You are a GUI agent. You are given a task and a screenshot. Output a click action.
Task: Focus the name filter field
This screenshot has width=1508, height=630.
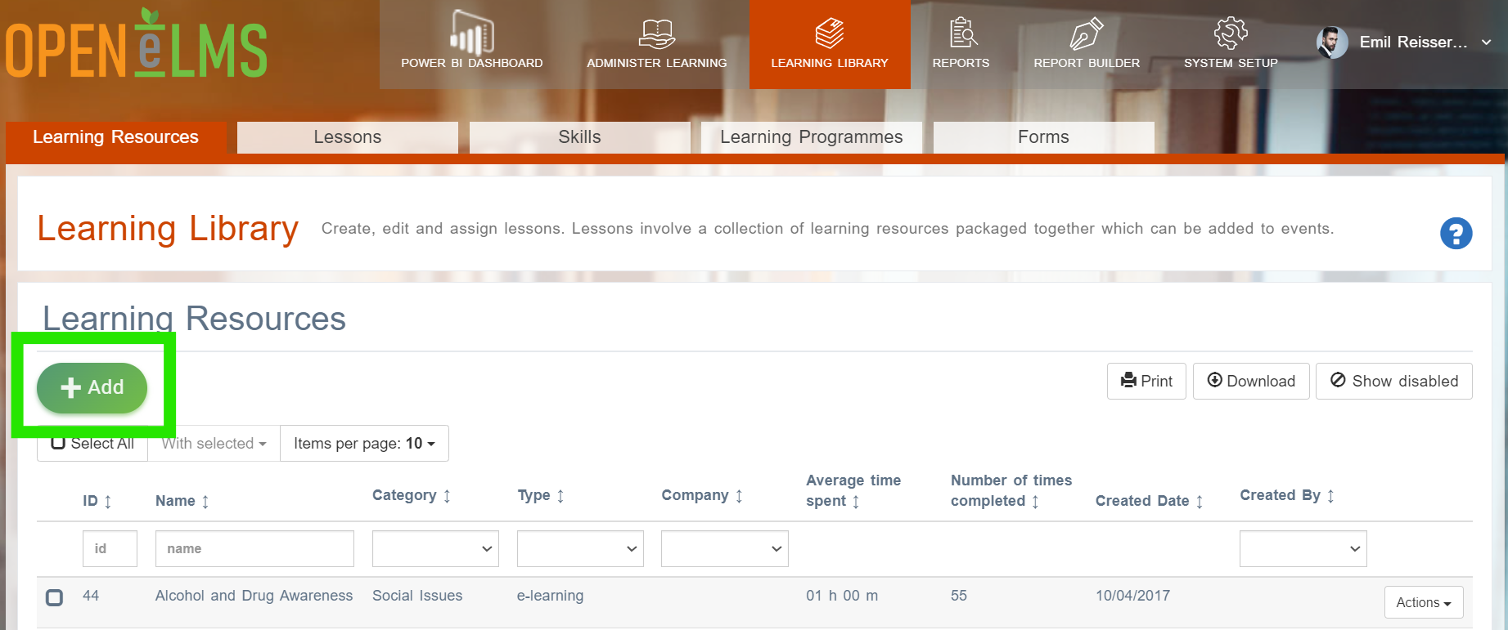[254, 549]
